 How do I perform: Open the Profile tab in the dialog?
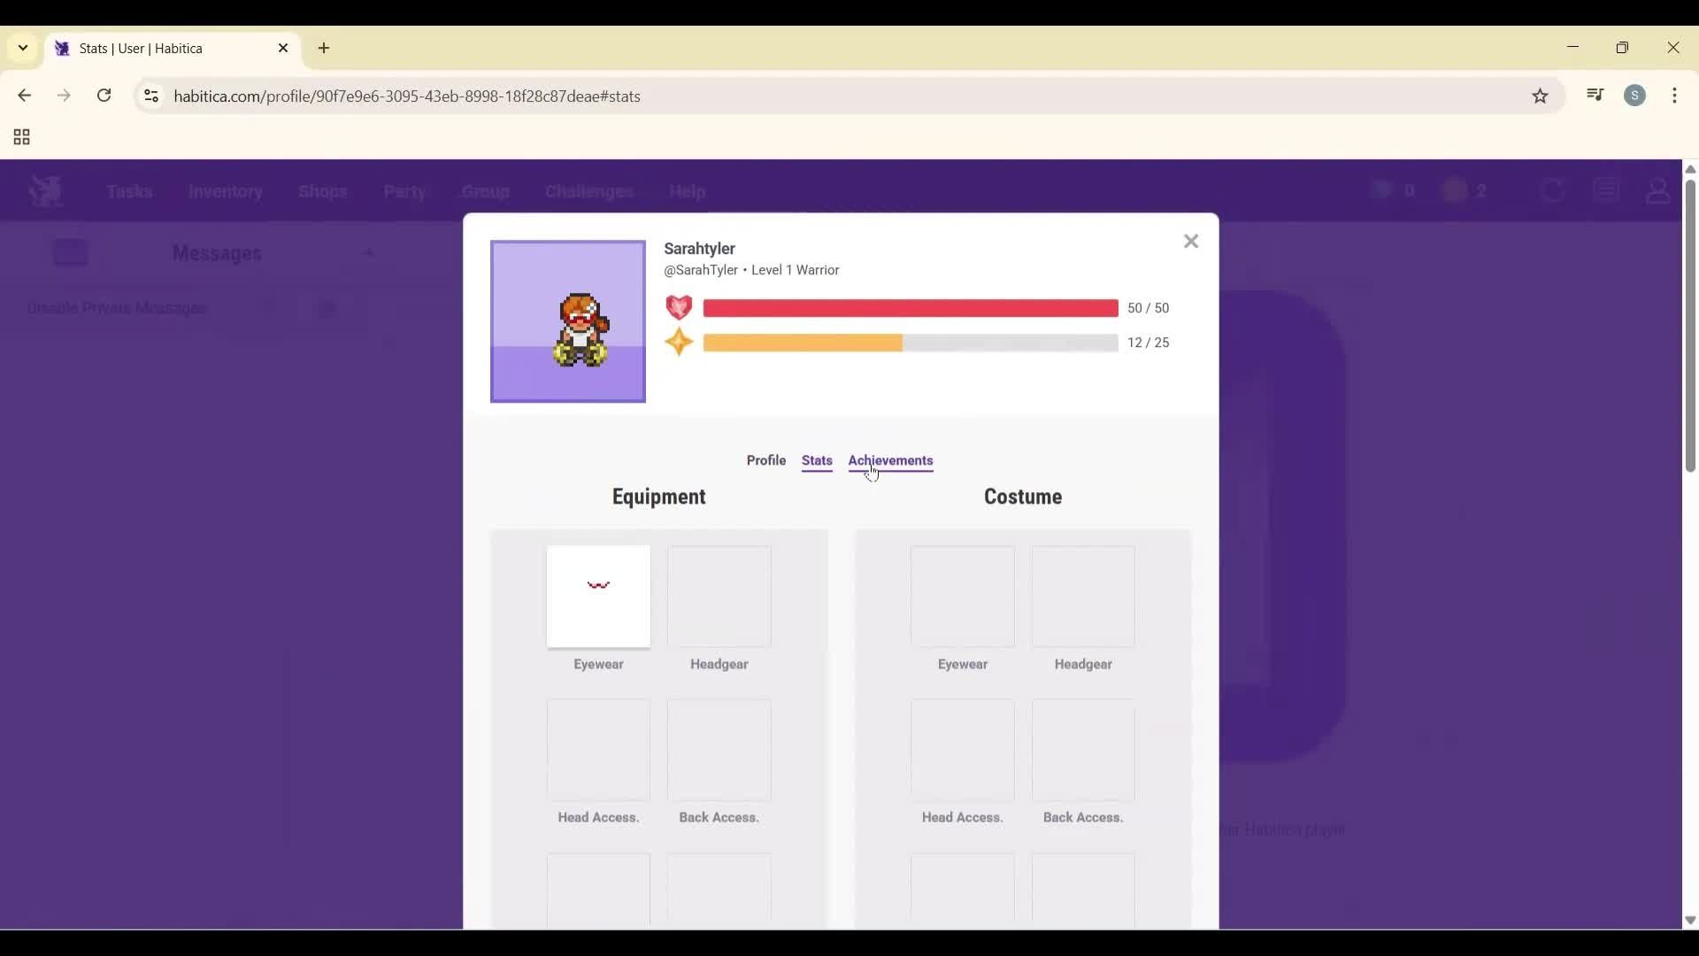pos(766,460)
